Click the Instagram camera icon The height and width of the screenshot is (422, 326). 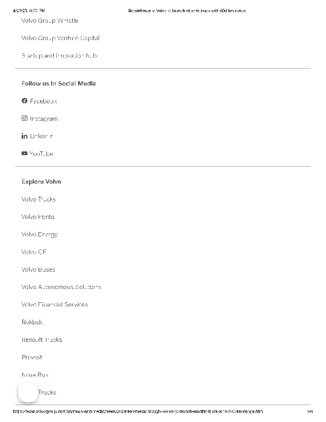coord(24,119)
